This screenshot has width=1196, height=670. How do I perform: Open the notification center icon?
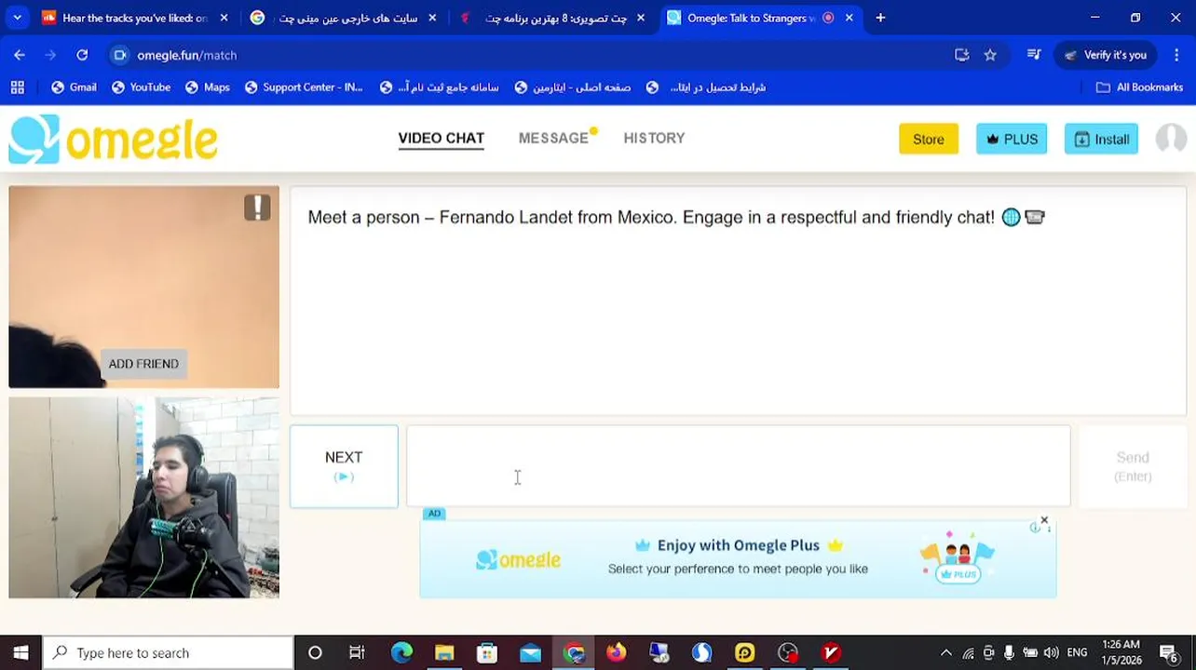(x=1171, y=652)
